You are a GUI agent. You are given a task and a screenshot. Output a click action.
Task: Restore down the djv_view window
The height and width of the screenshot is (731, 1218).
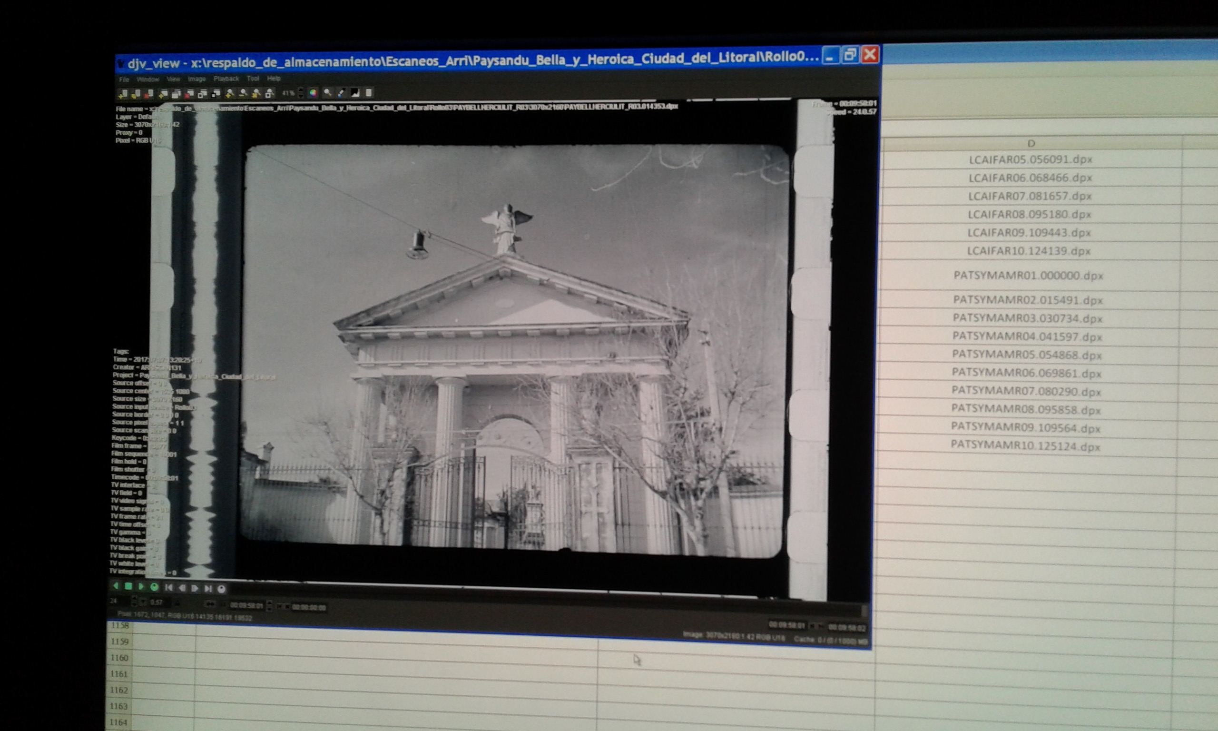pyautogui.click(x=850, y=55)
